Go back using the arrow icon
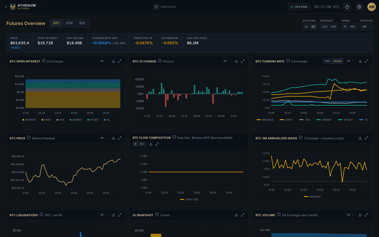The width and height of the screenshot is (379, 237). pos(6,7)
